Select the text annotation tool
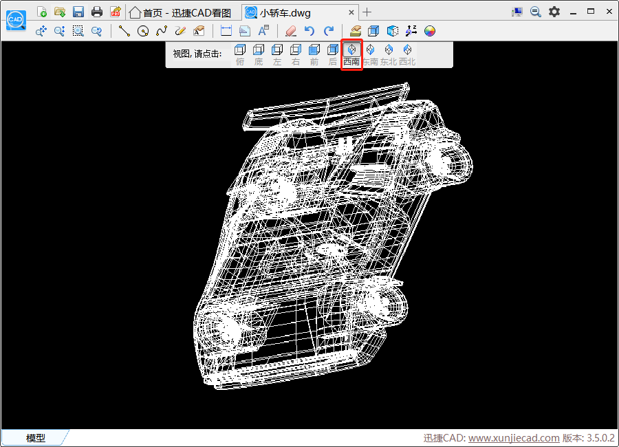The width and height of the screenshot is (619, 447). point(263,31)
